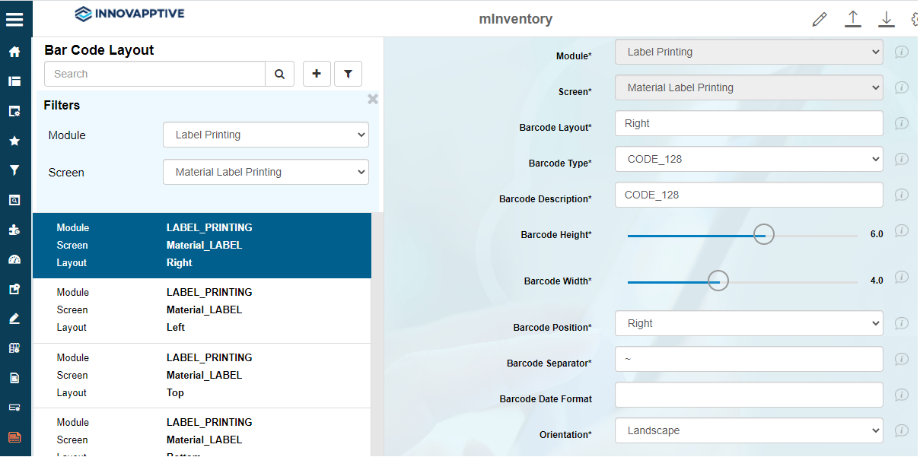Close the Filters panel
Viewport: 920px width, 457px height.
point(373,100)
